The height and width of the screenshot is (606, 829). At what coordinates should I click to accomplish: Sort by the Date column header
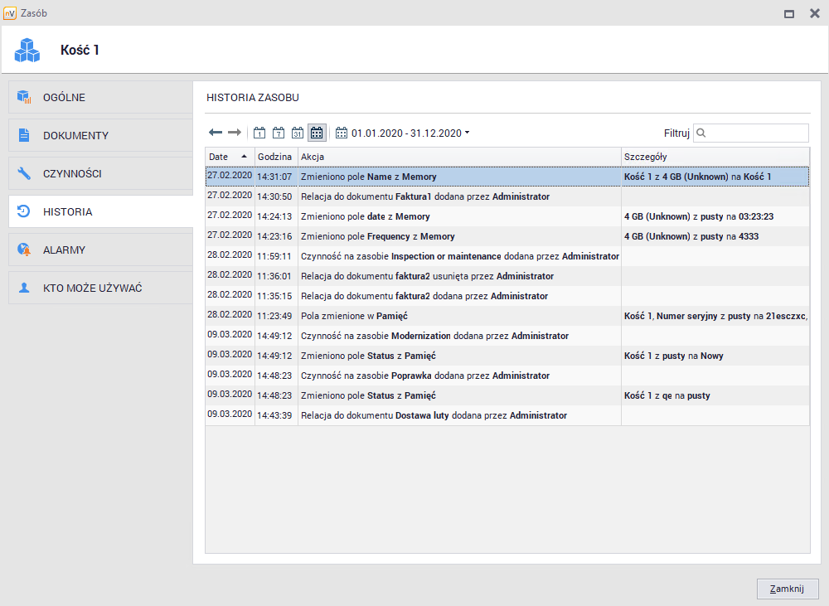coord(229,157)
